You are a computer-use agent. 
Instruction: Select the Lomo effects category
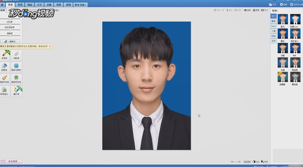(274, 26)
